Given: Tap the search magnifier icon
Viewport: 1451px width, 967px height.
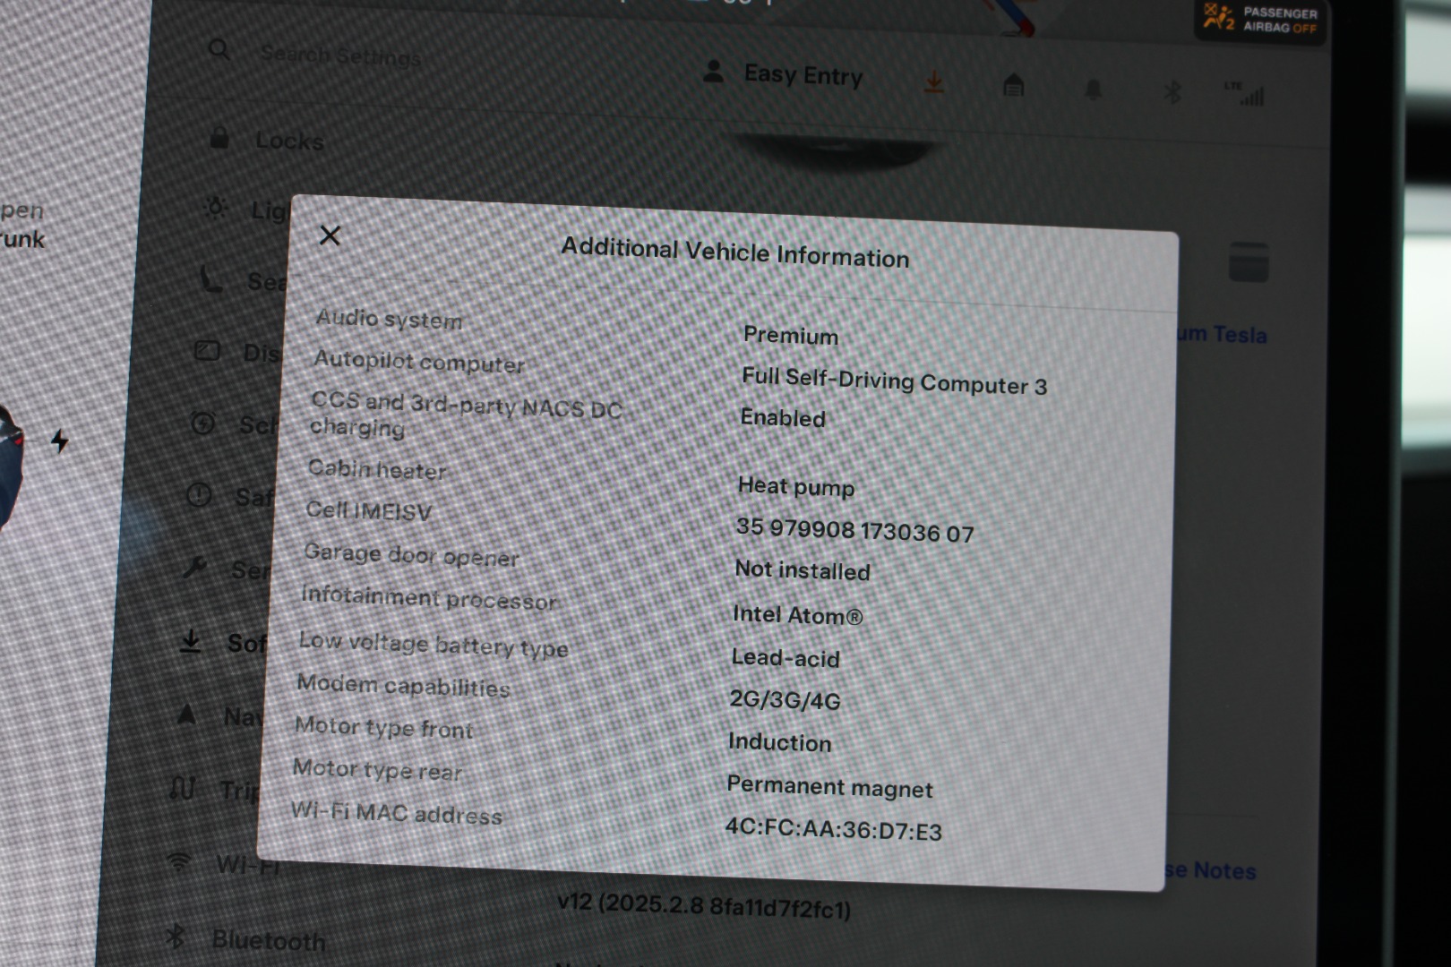Looking at the screenshot, I should click(x=219, y=49).
